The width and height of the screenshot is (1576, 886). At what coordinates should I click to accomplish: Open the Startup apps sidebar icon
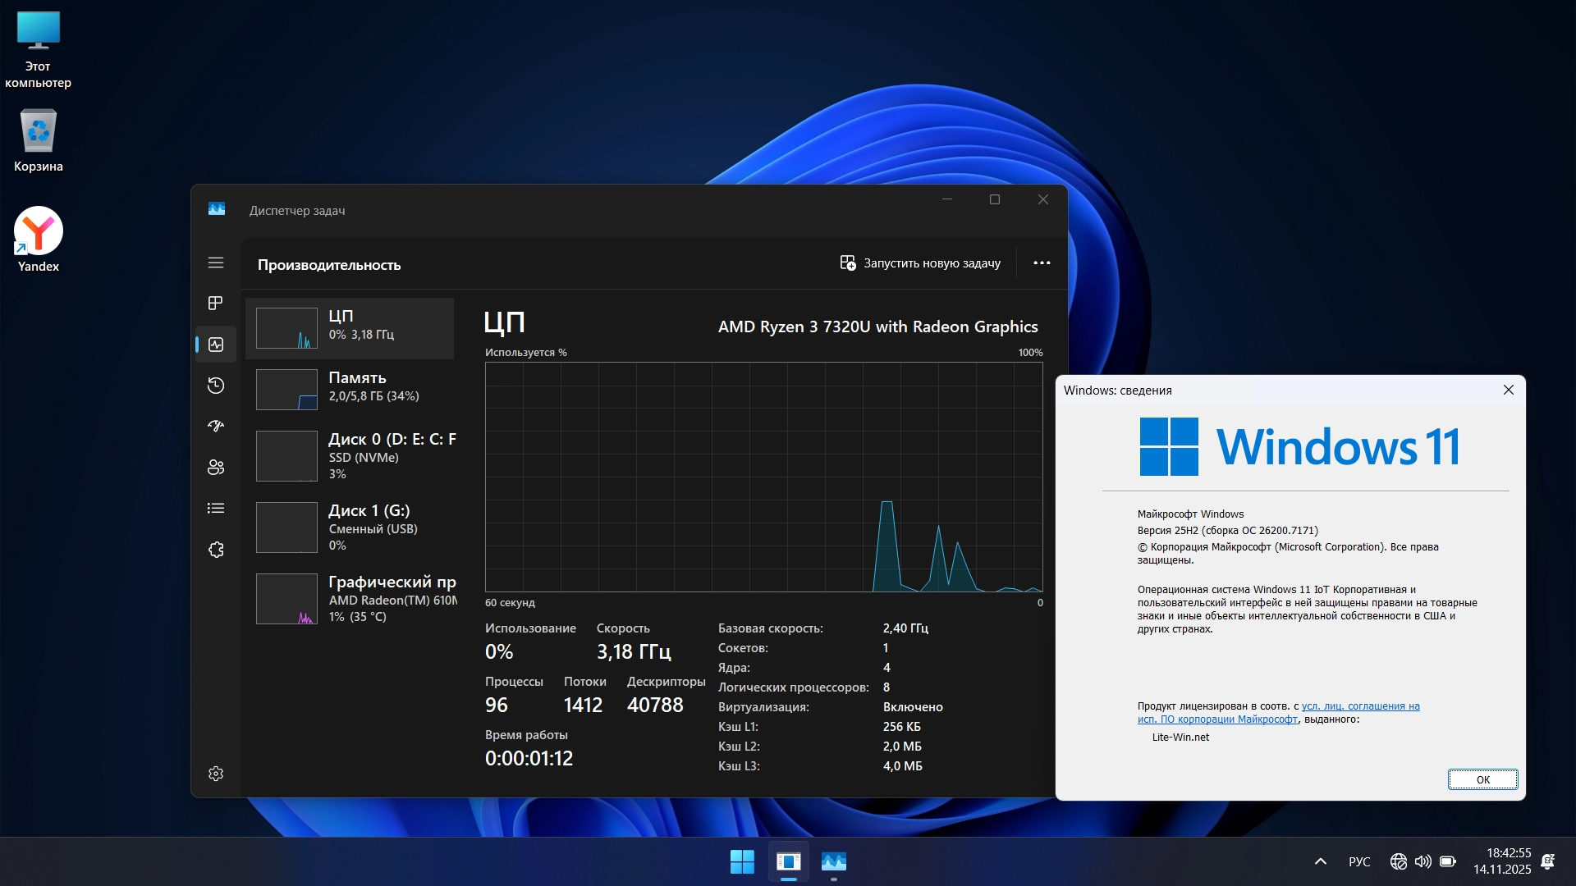point(215,426)
